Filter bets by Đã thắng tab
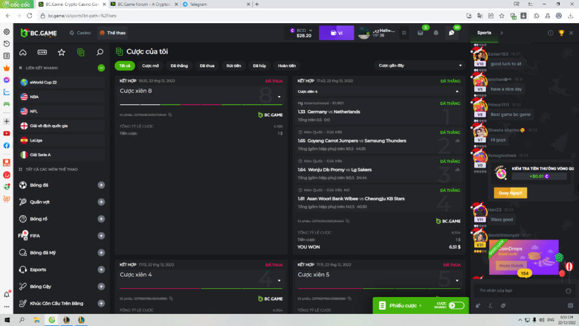This screenshot has width=579, height=326. pyautogui.click(x=179, y=65)
